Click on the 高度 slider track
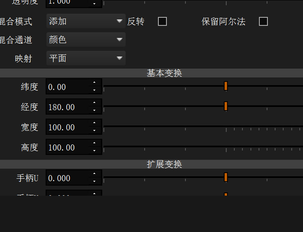Image resolution: width=303 pixels, height=232 pixels. coord(203,146)
